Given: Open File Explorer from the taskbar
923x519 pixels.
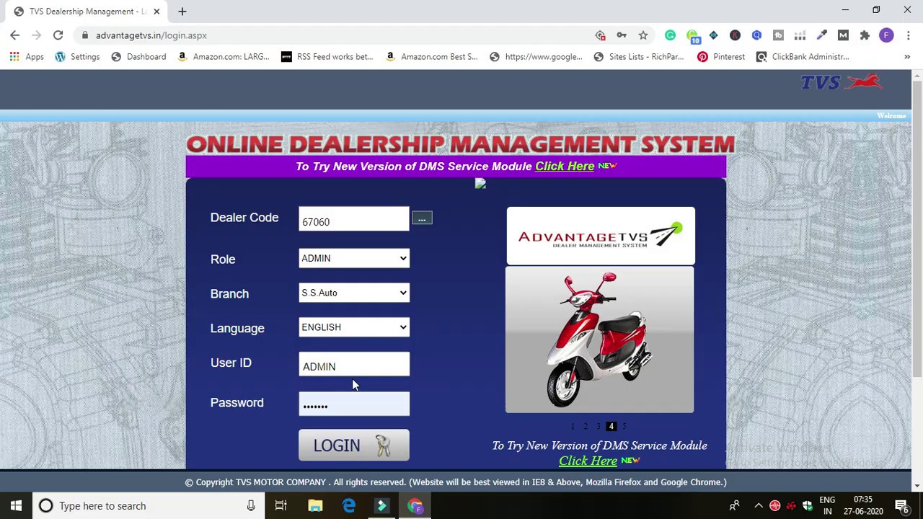Looking at the screenshot, I should pyautogui.click(x=315, y=506).
